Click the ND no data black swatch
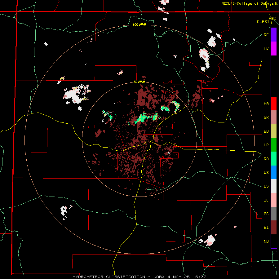The image size is (279, 279). pyautogui.click(x=274, y=241)
